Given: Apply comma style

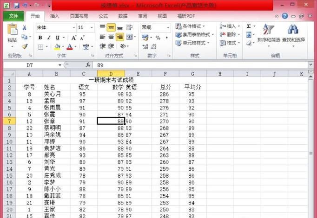Looking at the screenshot, I should (167, 38).
